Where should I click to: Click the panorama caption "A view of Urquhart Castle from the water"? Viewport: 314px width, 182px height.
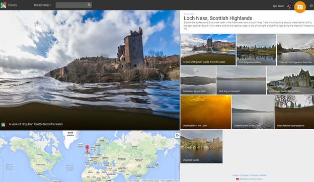click(36, 124)
